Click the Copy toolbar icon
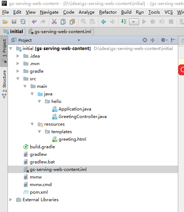The width and height of the screenshot is (184, 212). click(x=63, y=22)
